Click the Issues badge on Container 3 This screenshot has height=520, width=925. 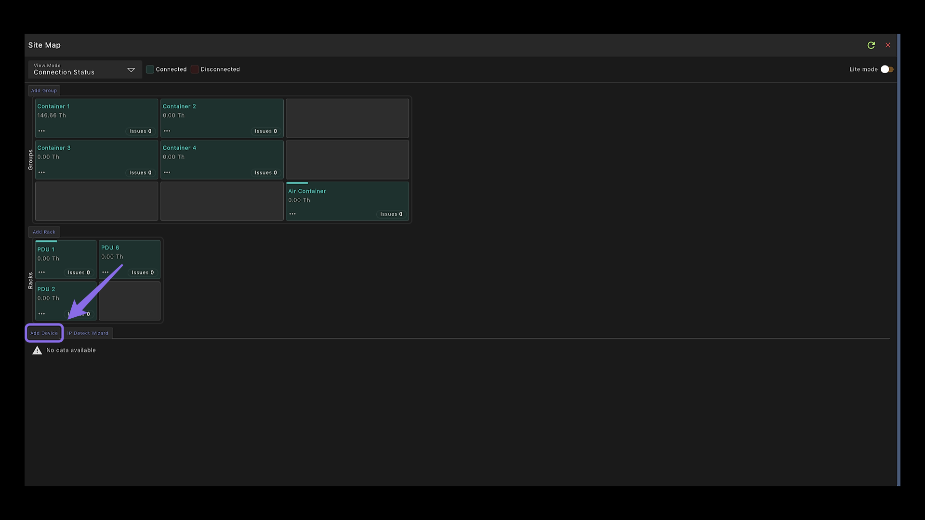tap(140, 172)
